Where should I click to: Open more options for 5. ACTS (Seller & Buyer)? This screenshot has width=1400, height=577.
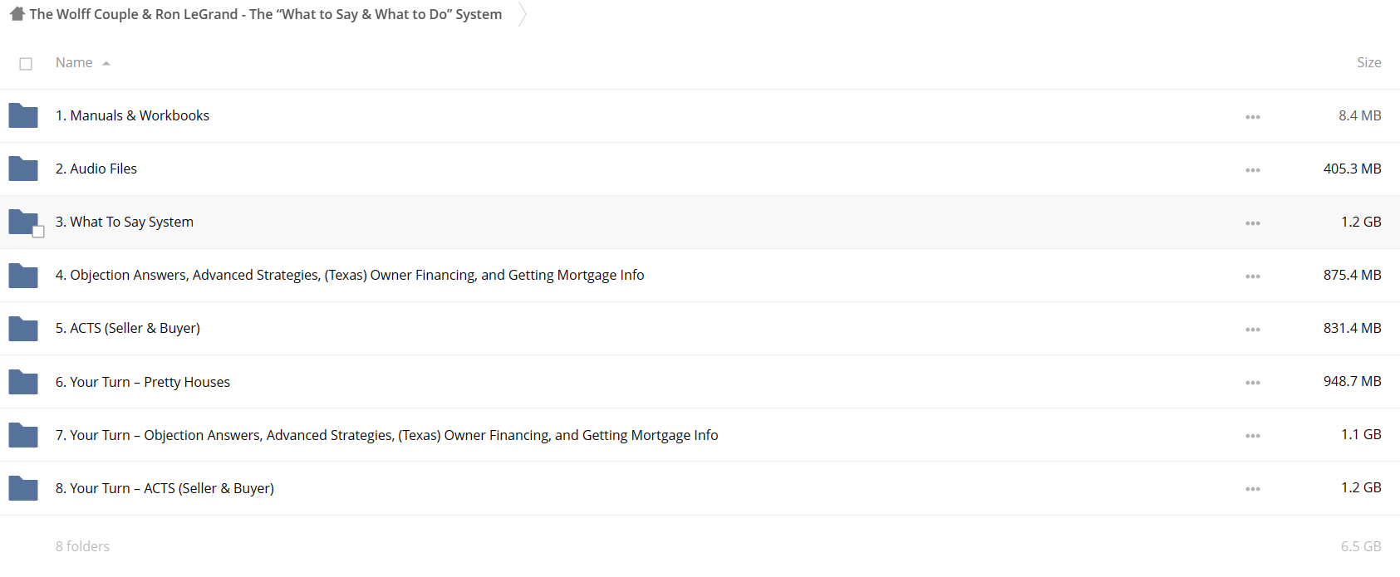(1253, 330)
